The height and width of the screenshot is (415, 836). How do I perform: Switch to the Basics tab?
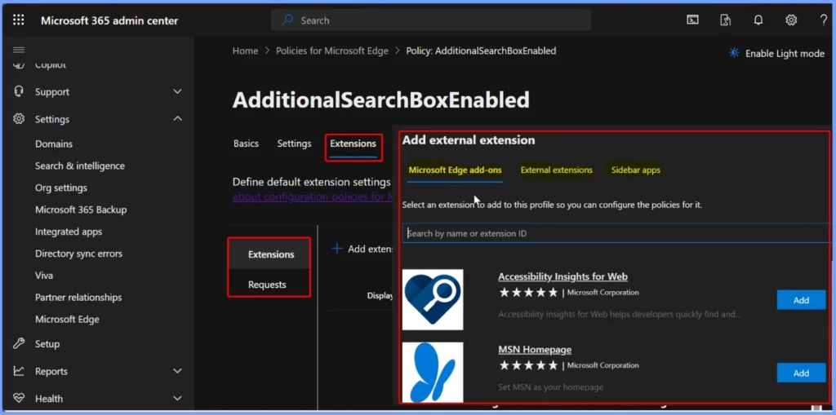[x=246, y=143]
